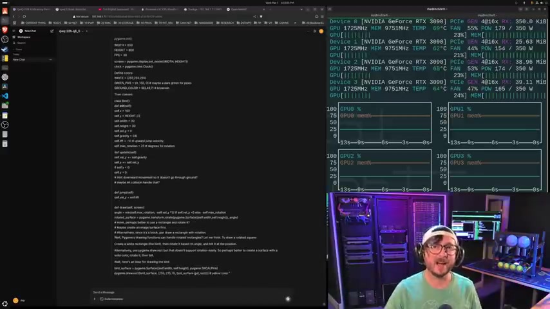Click the new chat pencil icon
Screen dimensions: 550x309
point(52,31)
